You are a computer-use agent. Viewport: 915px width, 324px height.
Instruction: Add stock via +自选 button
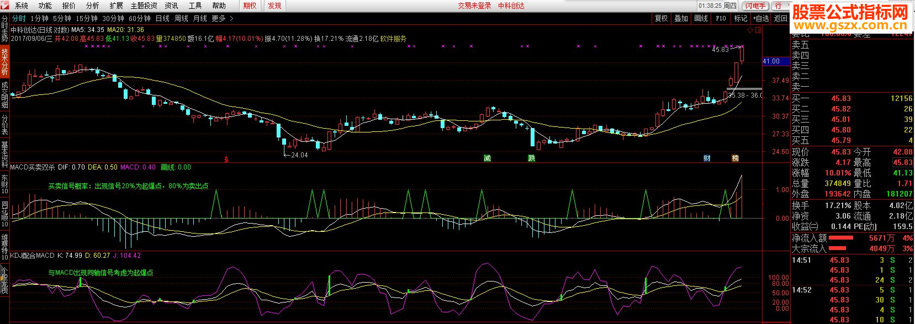click(760, 18)
